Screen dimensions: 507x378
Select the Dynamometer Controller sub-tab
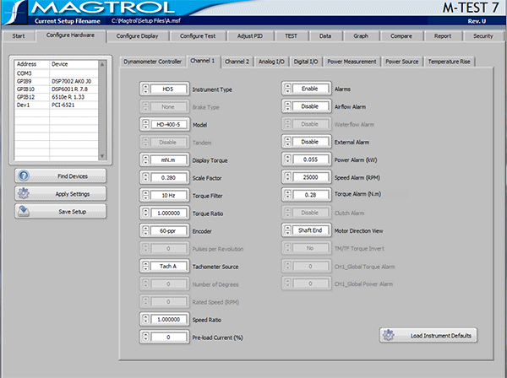tap(153, 62)
